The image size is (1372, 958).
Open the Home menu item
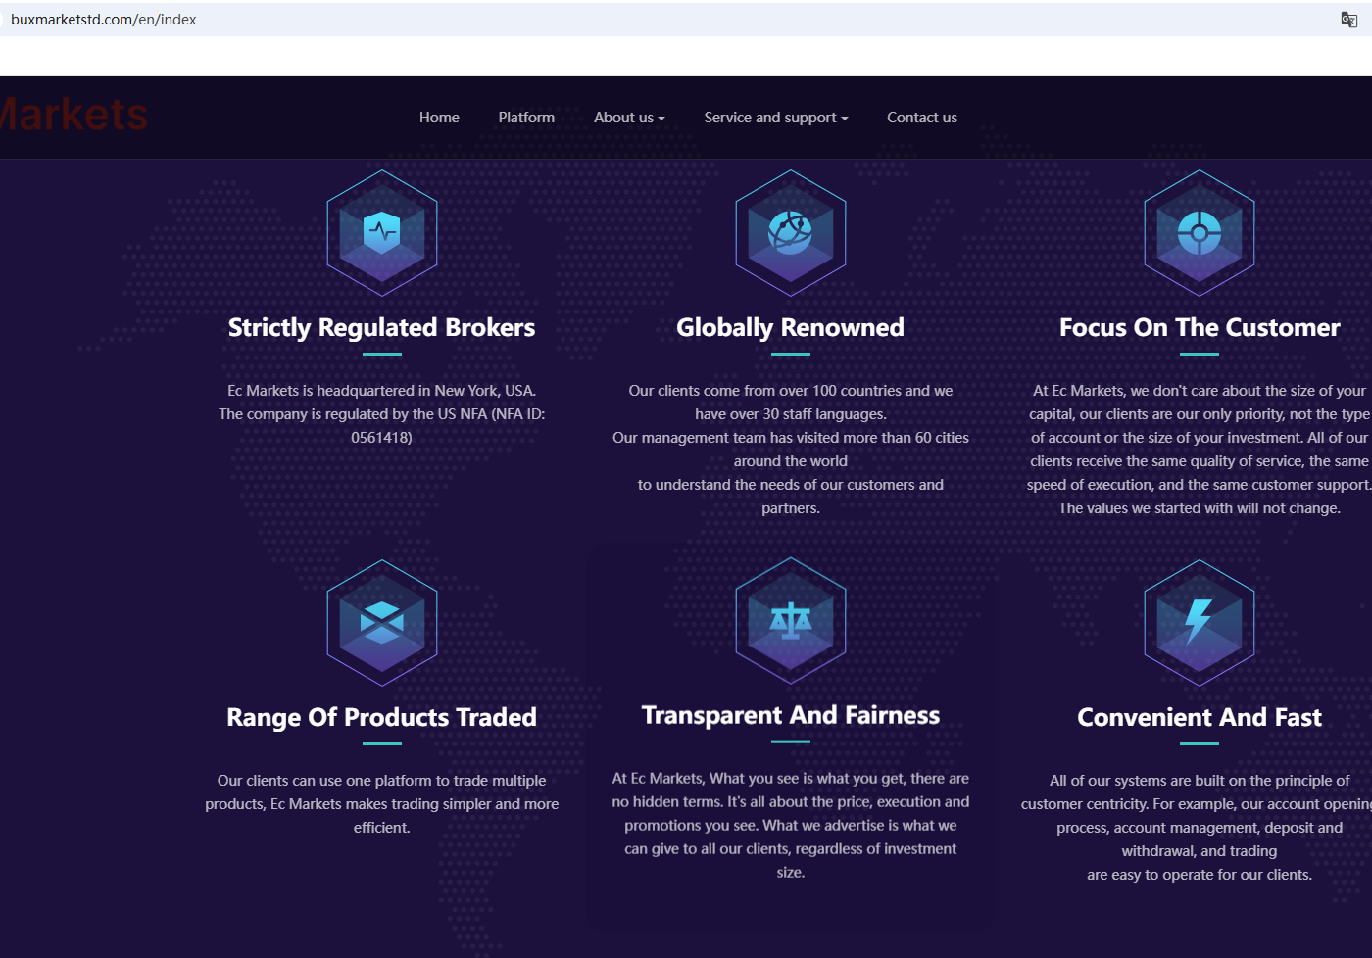tap(439, 118)
